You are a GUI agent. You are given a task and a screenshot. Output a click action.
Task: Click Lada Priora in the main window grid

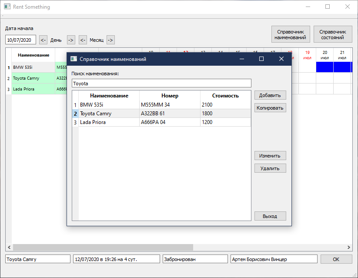(33, 89)
